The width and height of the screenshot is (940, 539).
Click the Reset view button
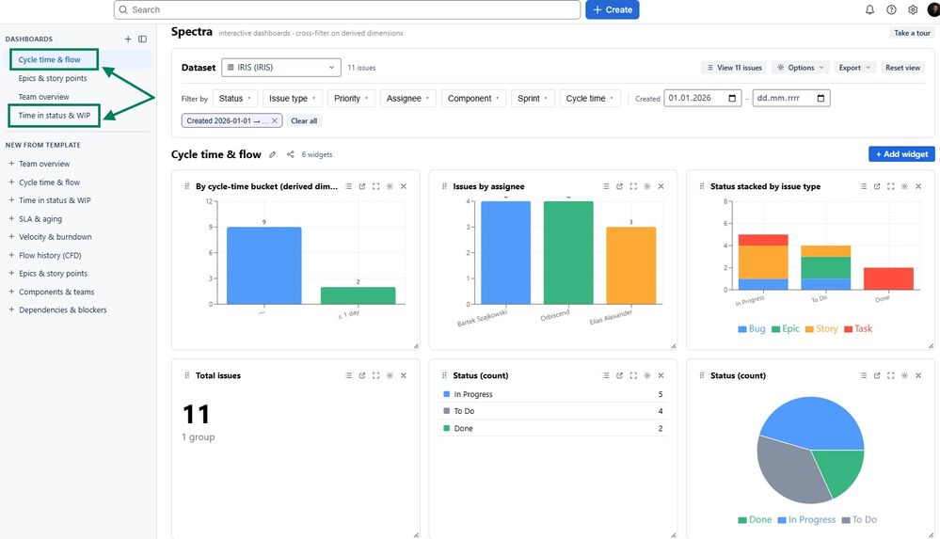pyautogui.click(x=902, y=68)
